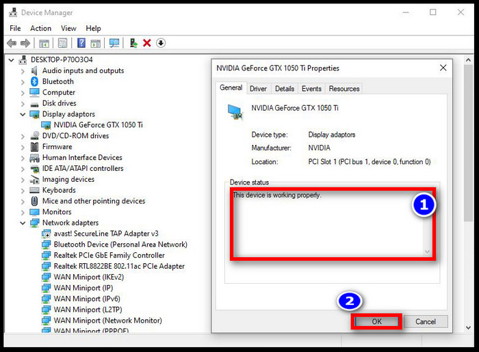The image size is (479, 352).
Task: Switch to the Details tab
Action: tap(285, 89)
